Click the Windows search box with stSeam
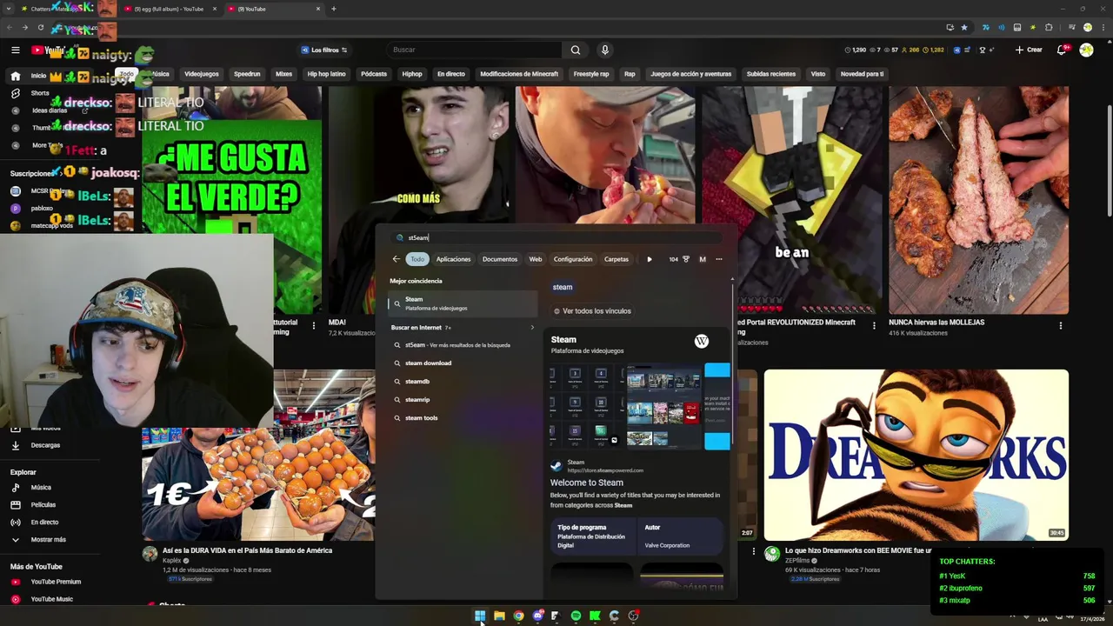Image resolution: width=1113 pixels, height=626 pixels. [x=556, y=237]
